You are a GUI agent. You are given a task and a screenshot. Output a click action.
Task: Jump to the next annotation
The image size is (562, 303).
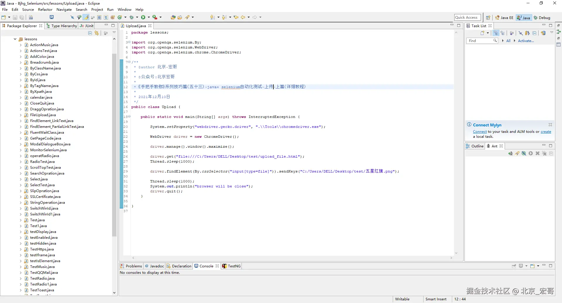click(x=213, y=17)
